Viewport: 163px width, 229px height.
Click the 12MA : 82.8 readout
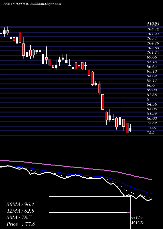coord(21,211)
